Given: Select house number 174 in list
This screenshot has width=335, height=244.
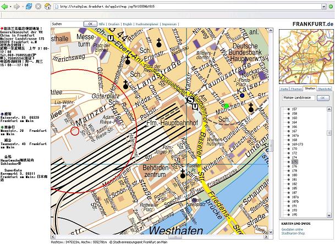Looking at the screenshot, I should (x=294, y=158).
